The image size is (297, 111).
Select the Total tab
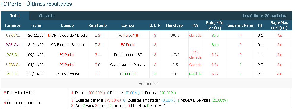tap(15, 16)
